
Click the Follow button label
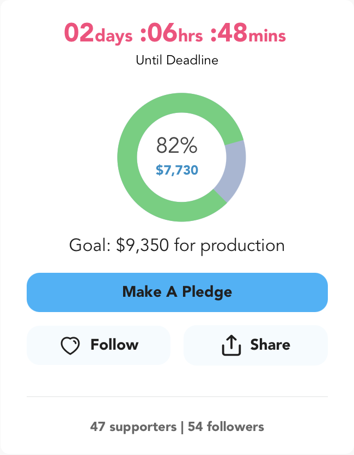pyautogui.click(x=114, y=345)
